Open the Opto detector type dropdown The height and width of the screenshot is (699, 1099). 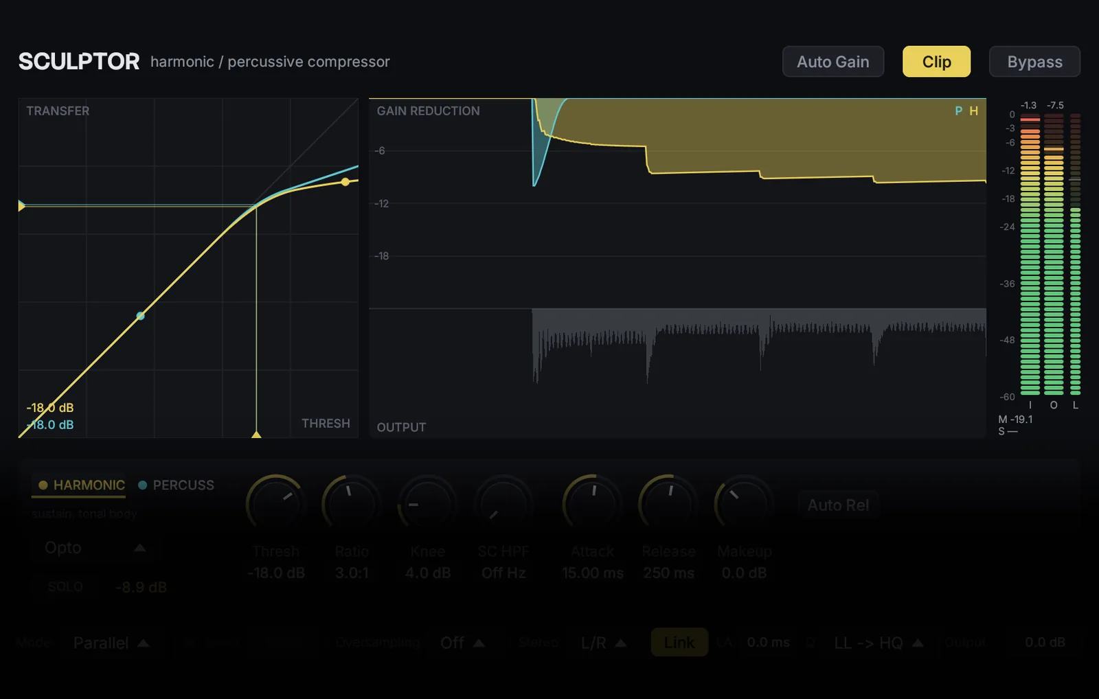(95, 548)
